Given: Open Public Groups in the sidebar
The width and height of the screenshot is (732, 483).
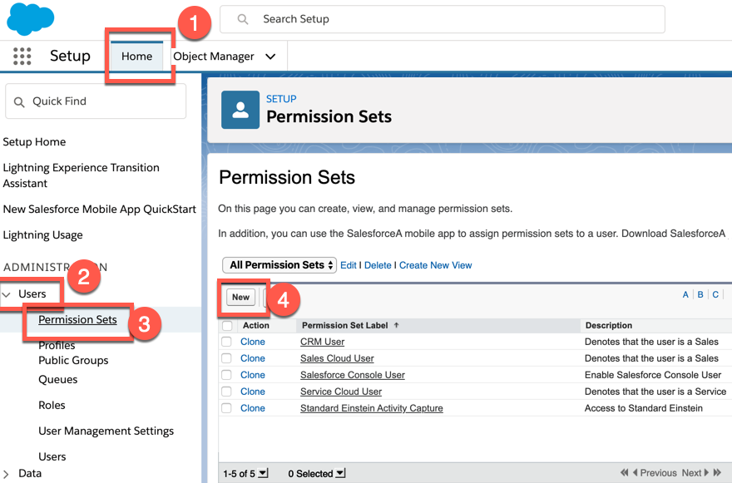Looking at the screenshot, I should click(73, 360).
